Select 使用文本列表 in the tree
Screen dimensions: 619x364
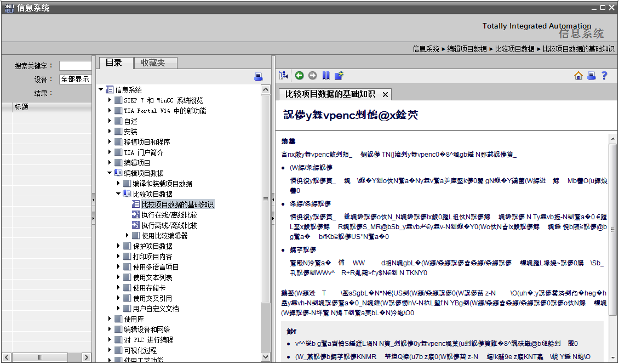pyautogui.click(x=152, y=277)
